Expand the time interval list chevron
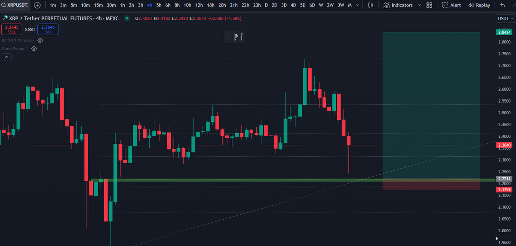This screenshot has width=516, height=246. [x=359, y=5]
